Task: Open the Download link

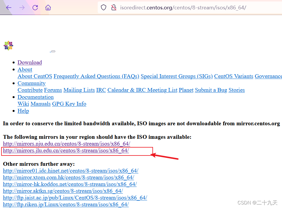Action: point(30,62)
